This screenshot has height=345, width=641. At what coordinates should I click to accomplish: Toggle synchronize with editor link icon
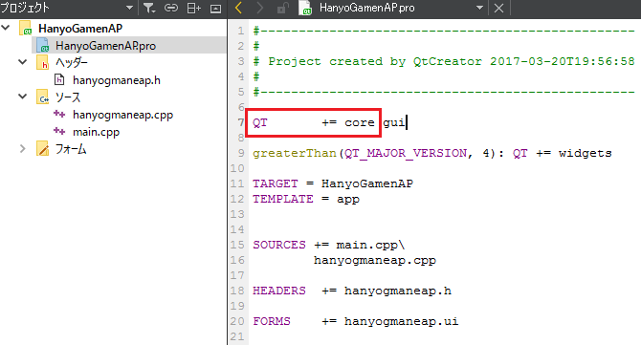tap(171, 9)
